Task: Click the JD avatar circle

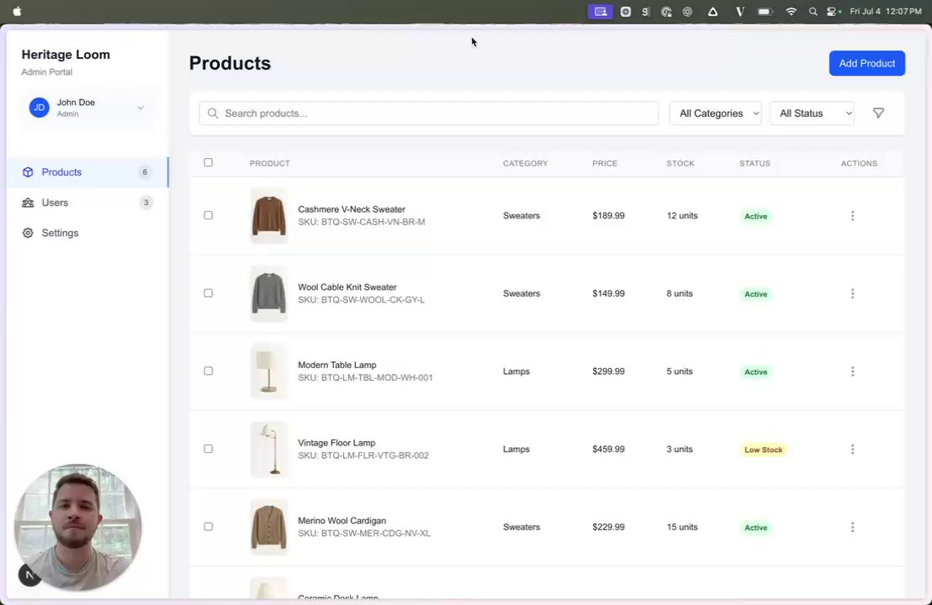Action: tap(40, 108)
